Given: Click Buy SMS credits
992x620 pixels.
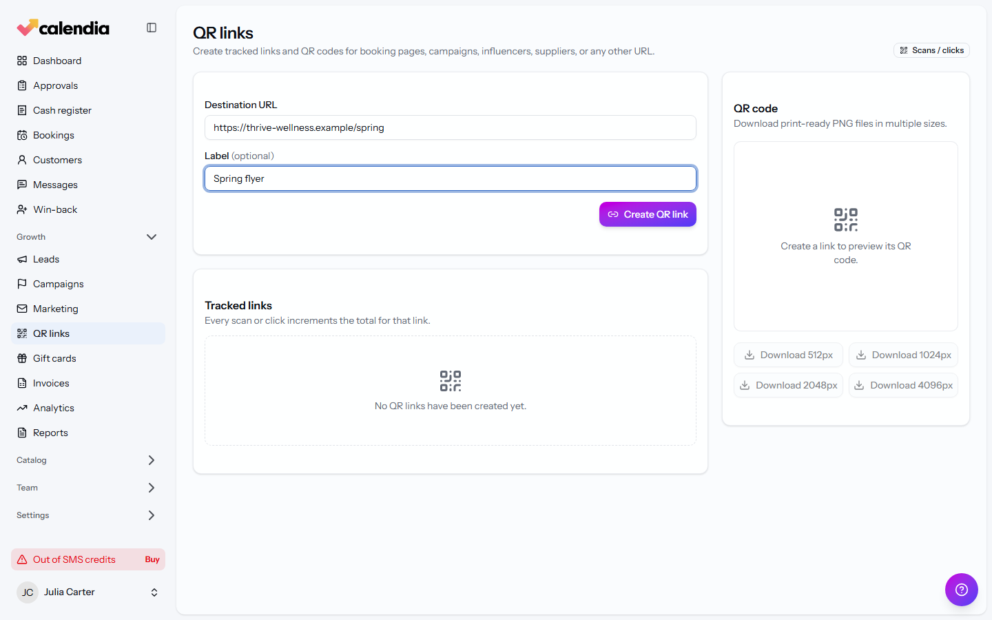Looking at the screenshot, I should click(152, 559).
